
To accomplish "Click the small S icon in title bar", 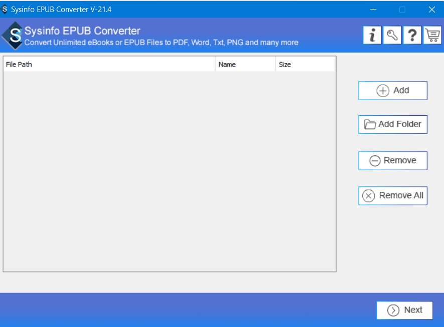I will [x=5, y=9].
